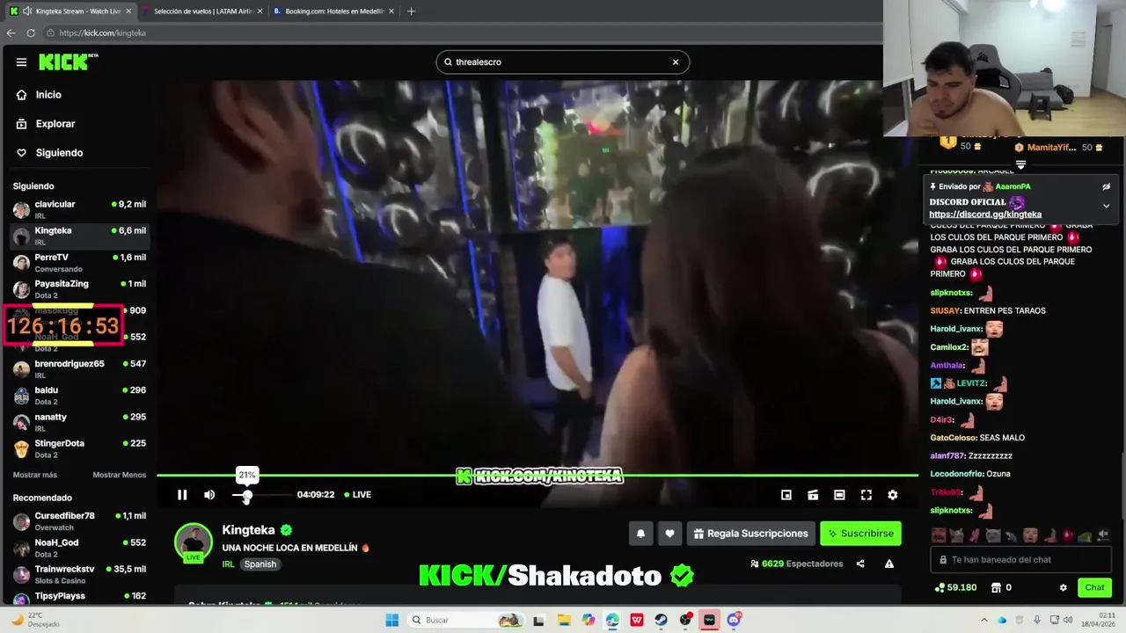
Task: Toggle theater mode in player
Action: tap(839, 495)
